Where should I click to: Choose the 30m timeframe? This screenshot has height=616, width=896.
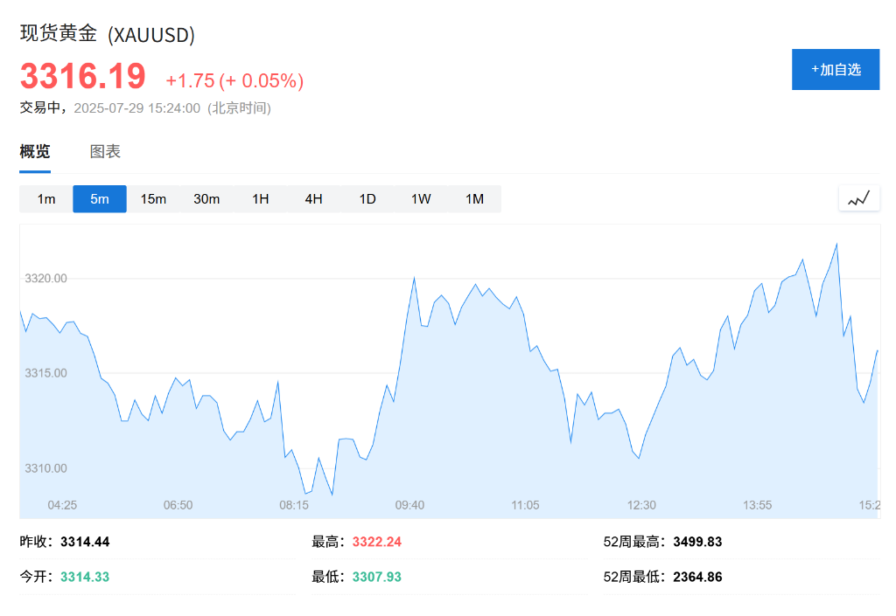206,199
